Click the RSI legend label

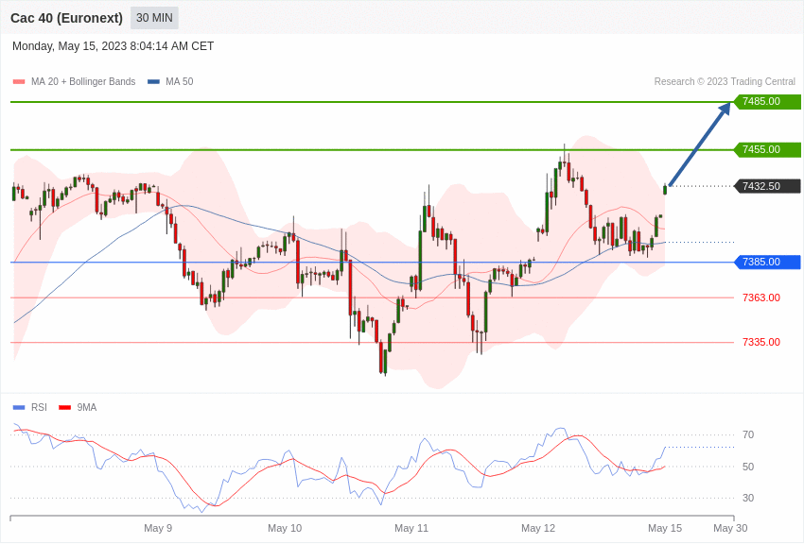(x=39, y=407)
